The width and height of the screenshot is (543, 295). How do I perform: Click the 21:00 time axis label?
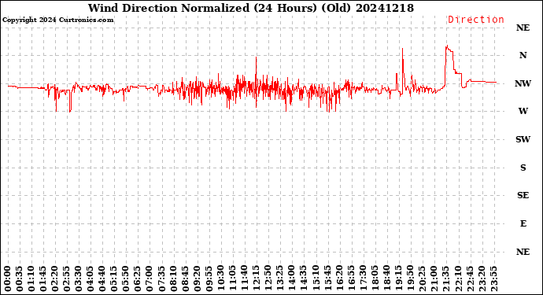click(434, 279)
